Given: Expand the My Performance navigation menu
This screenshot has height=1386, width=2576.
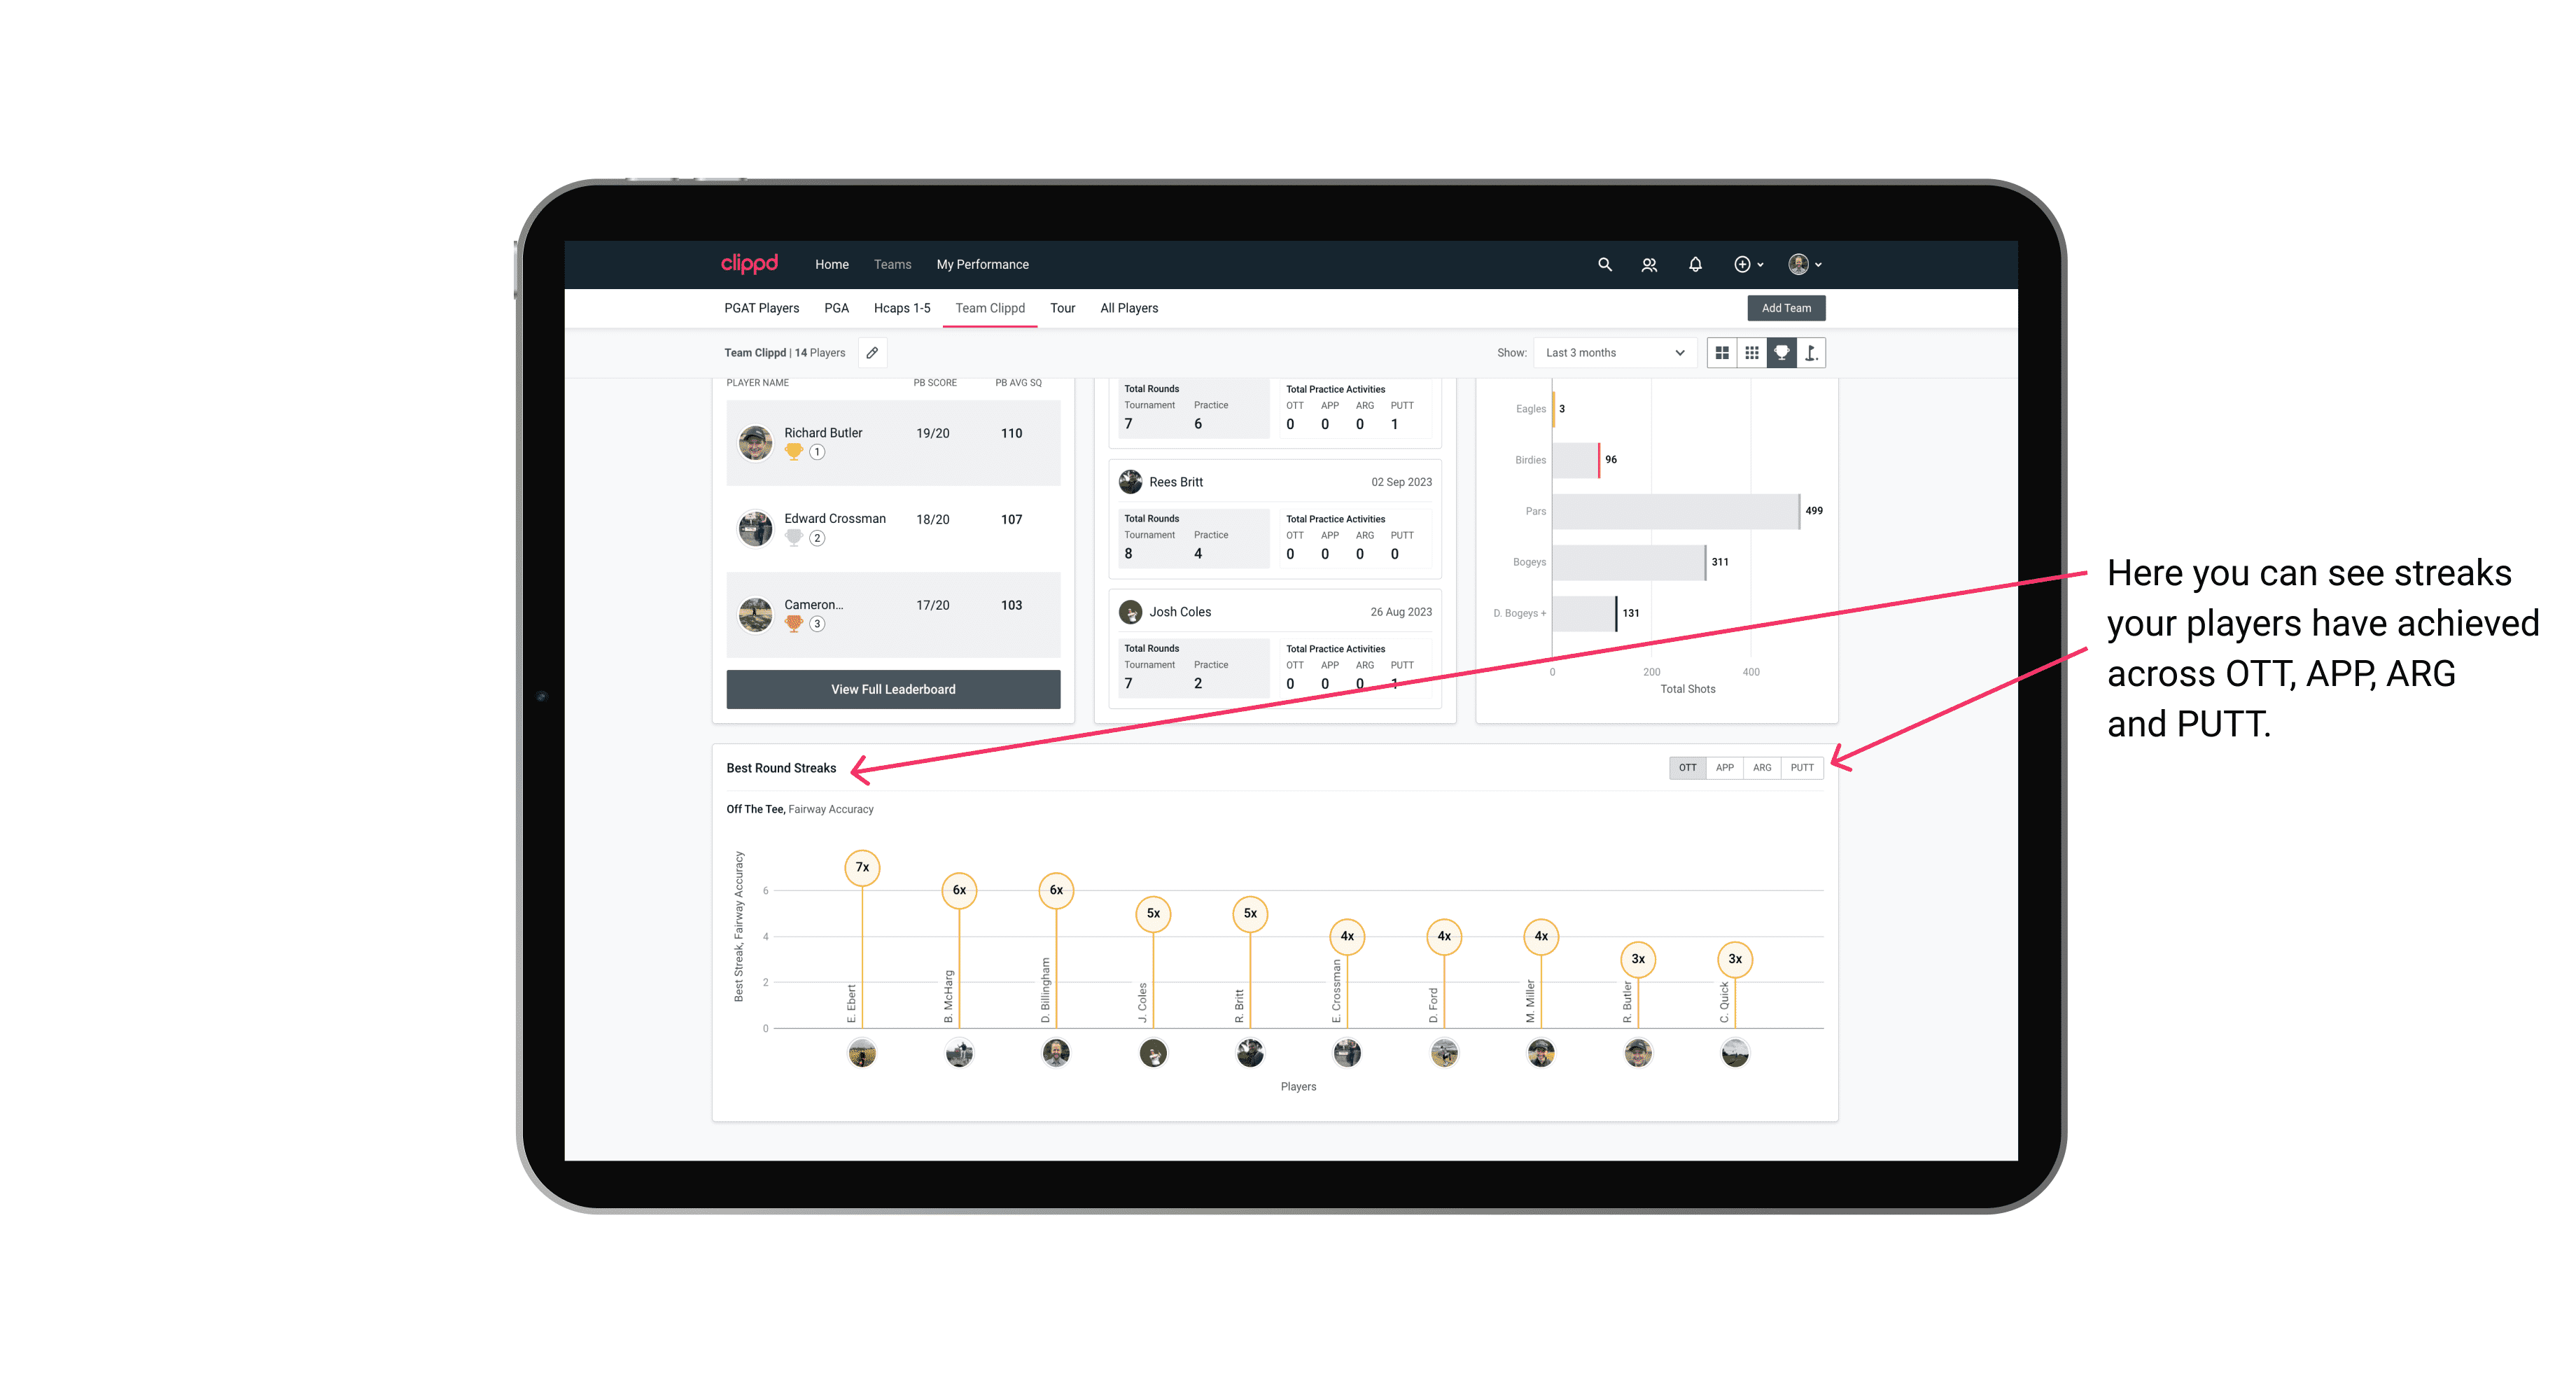Looking at the screenshot, I should click(x=983, y=265).
